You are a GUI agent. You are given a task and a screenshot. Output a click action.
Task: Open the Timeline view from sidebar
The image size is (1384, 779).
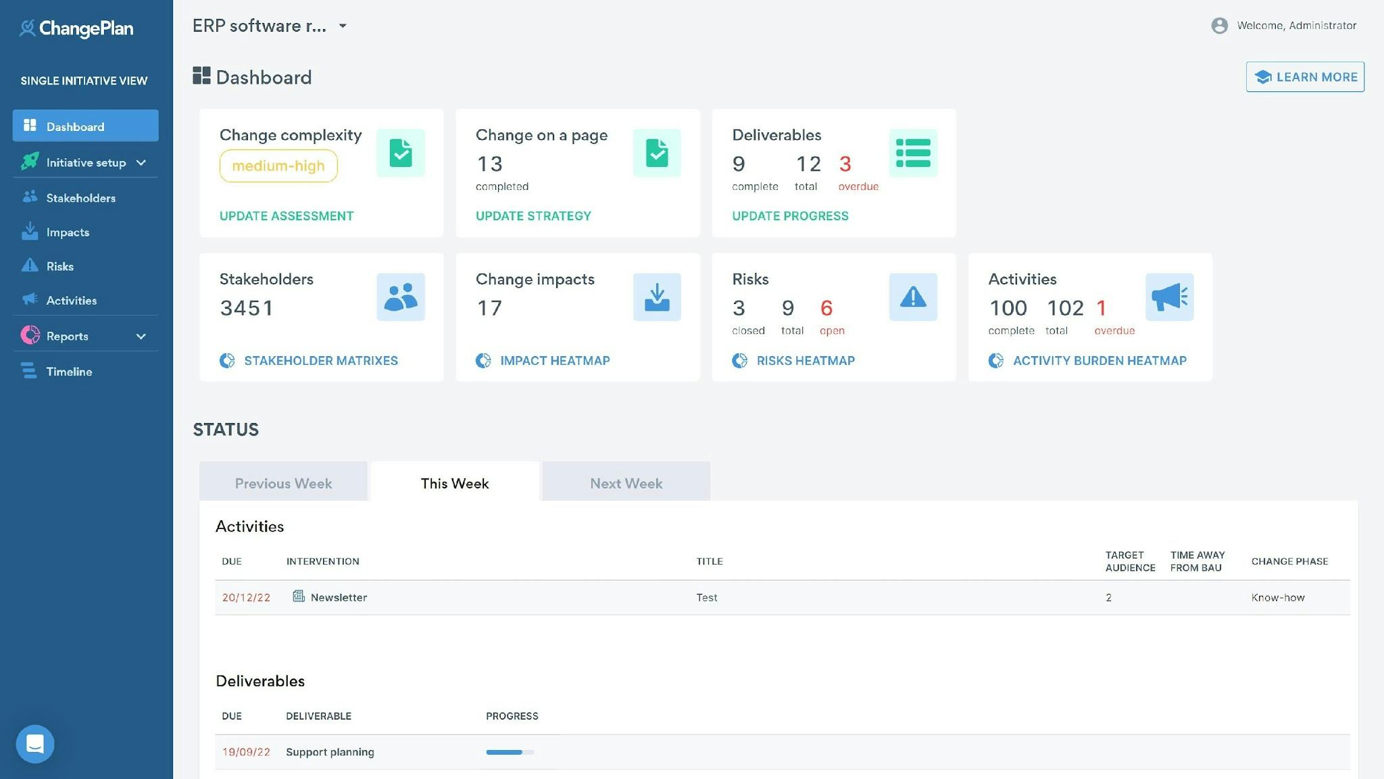(69, 371)
